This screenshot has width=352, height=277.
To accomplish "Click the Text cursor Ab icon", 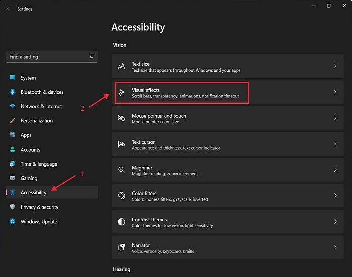I will coord(122,144).
